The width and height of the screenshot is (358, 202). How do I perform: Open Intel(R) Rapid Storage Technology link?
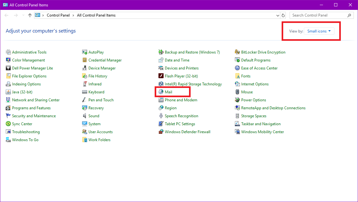[193, 84]
